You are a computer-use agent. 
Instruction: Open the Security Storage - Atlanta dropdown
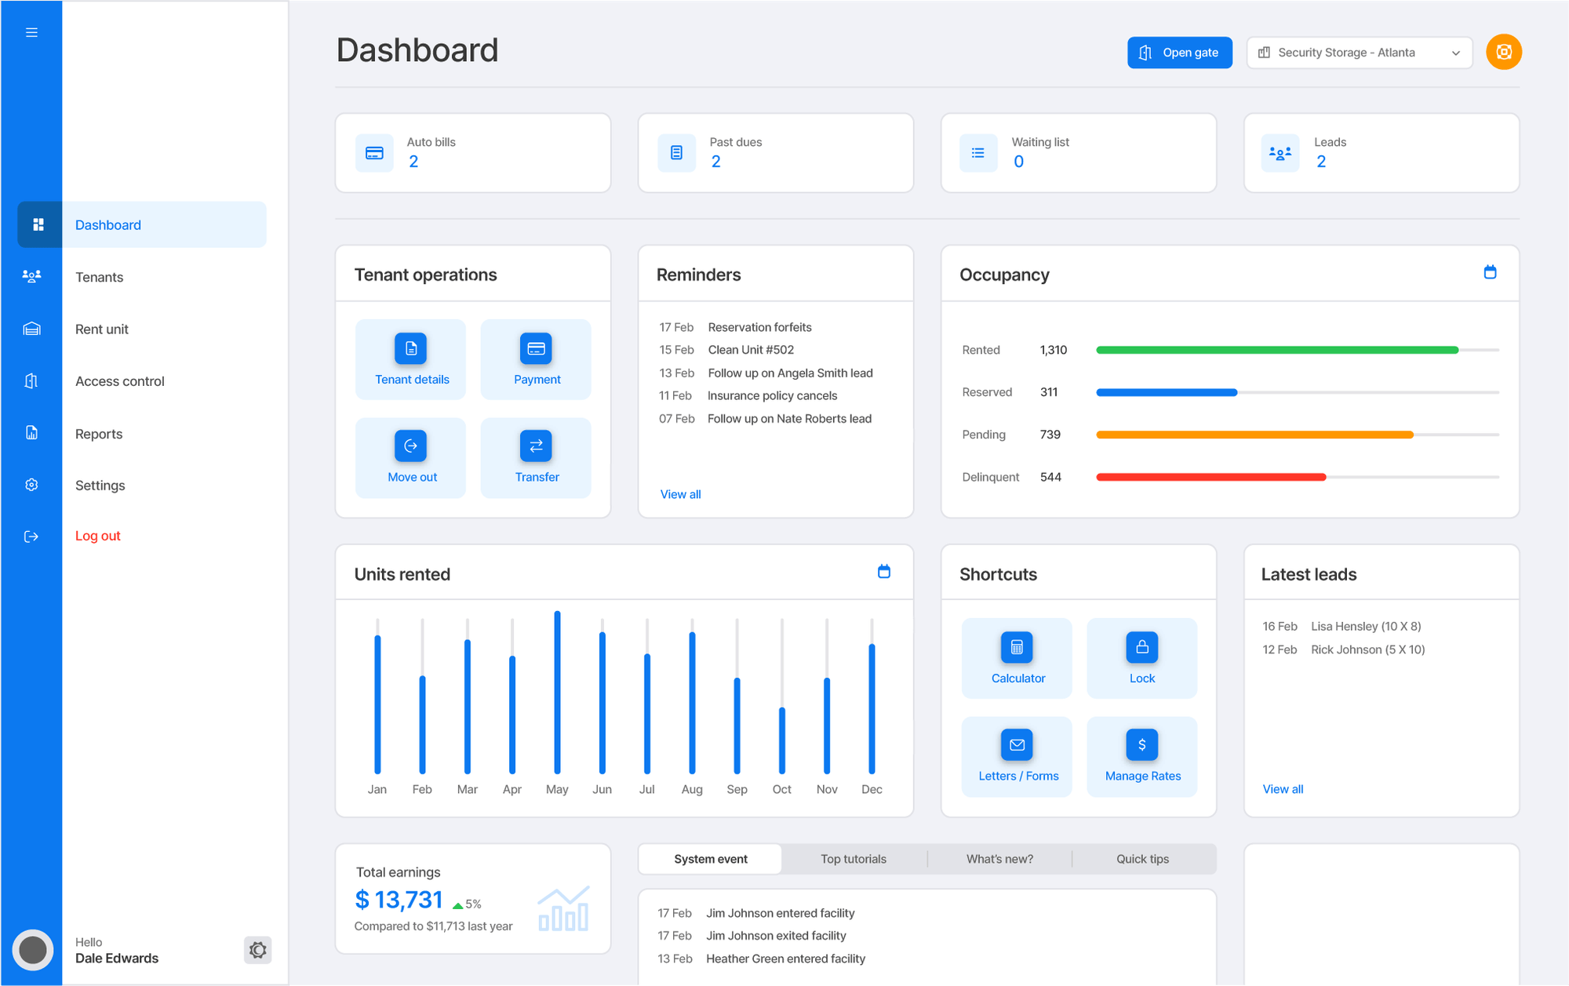[1359, 52]
